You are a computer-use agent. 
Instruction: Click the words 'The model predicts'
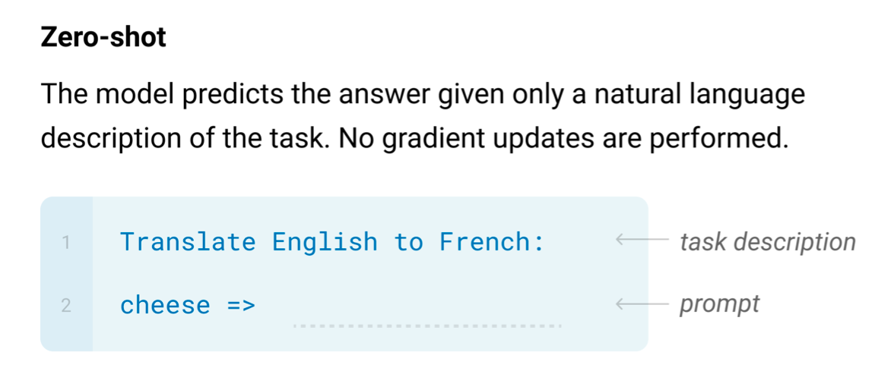(162, 96)
